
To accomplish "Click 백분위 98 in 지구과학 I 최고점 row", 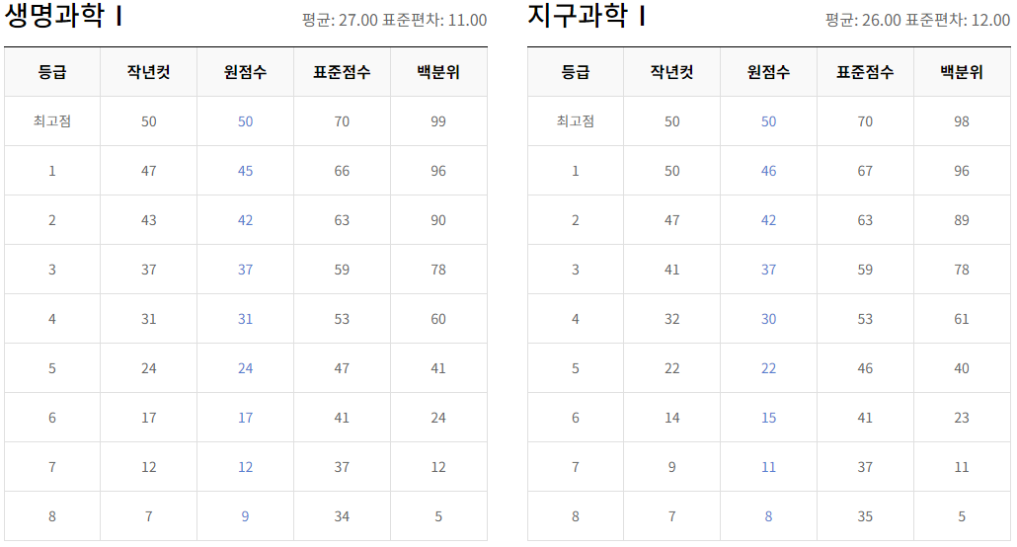I will click(x=962, y=121).
